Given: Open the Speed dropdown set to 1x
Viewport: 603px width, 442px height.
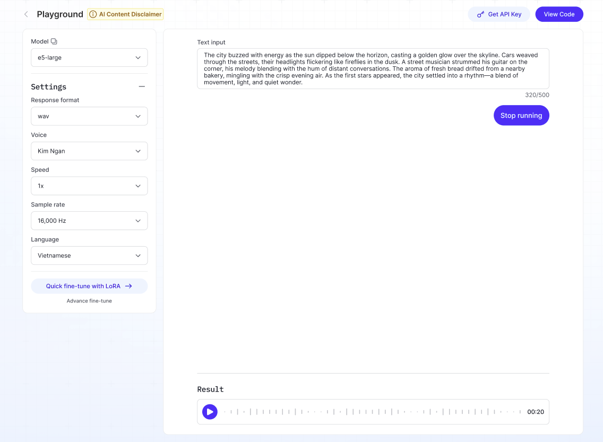Looking at the screenshot, I should pyautogui.click(x=89, y=186).
